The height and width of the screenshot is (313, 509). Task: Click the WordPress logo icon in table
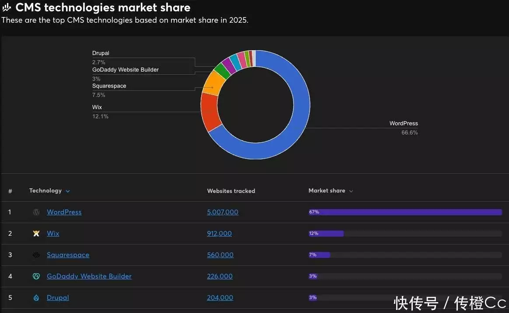36,212
